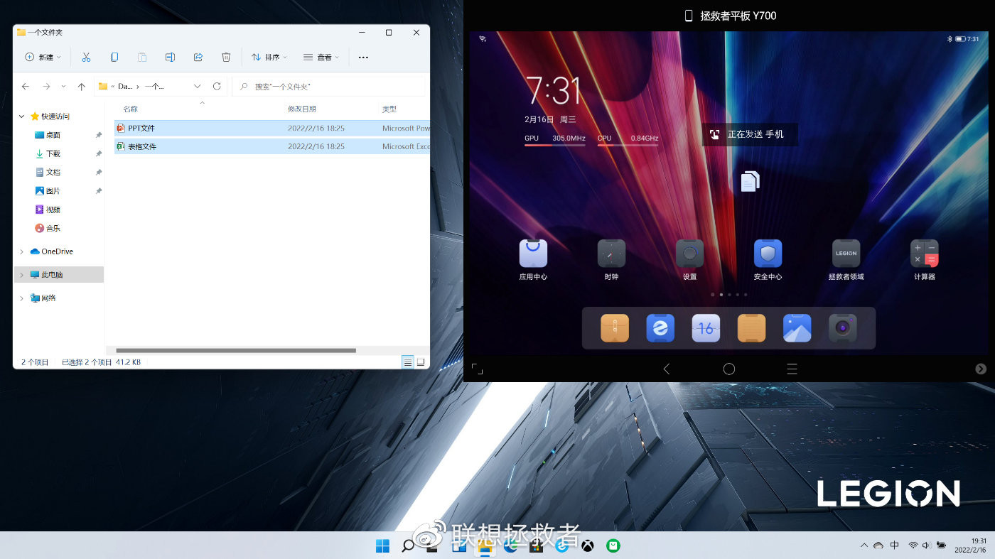Click the Wi-Fi icon in system tray
This screenshot has width=995, height=559.
point(913,546)
